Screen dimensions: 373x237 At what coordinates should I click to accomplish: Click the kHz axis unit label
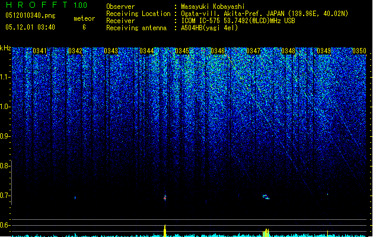click(x=5, y=48)
